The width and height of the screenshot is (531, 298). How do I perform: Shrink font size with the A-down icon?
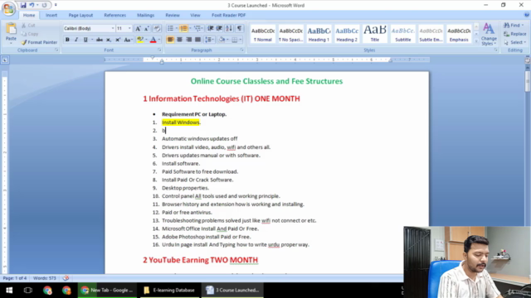coord(147,28)
